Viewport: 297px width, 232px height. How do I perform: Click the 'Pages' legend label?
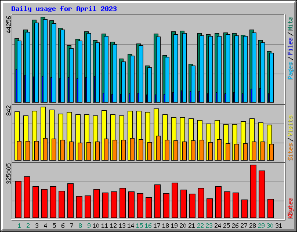click(x=290, y=71)
